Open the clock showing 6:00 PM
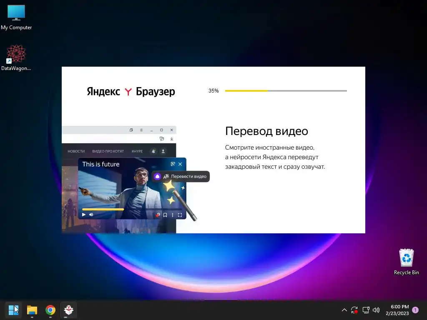 [397, 310]
